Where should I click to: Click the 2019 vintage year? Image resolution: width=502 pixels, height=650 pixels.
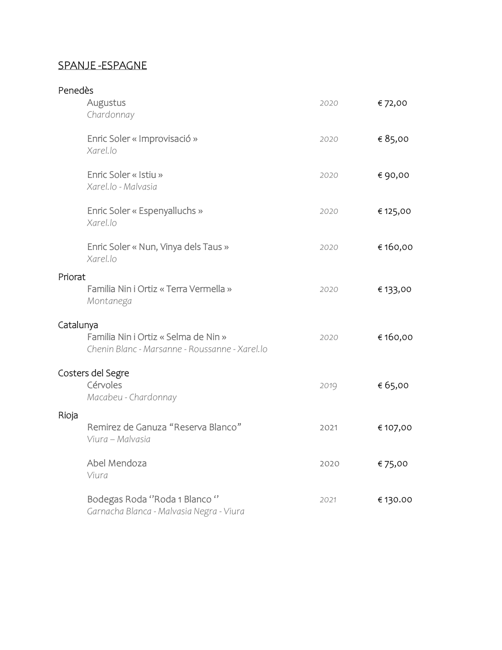click(x=328, y=386)
